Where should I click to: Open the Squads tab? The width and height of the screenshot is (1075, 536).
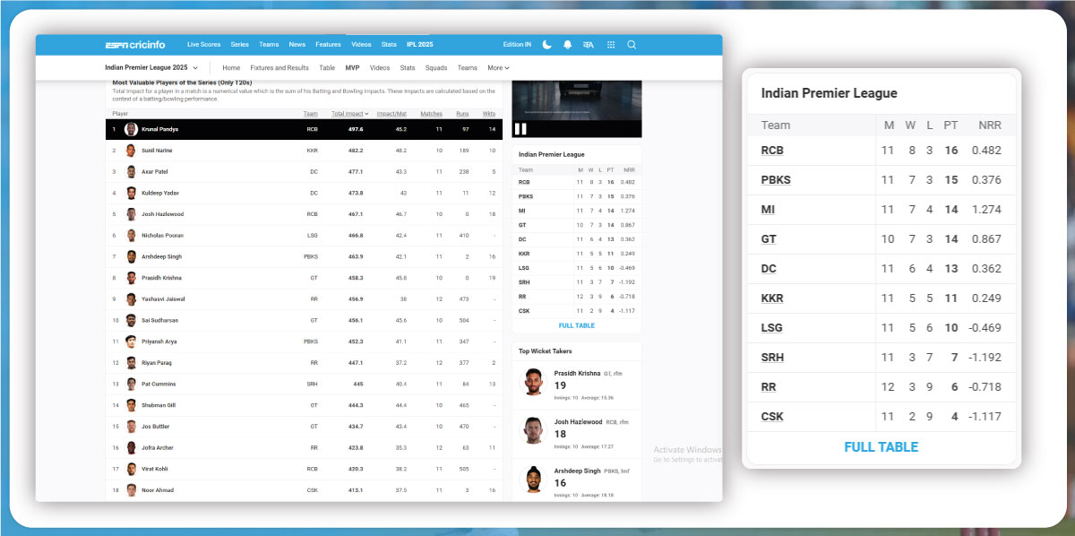pyautogui.click(x=436, y=68)
